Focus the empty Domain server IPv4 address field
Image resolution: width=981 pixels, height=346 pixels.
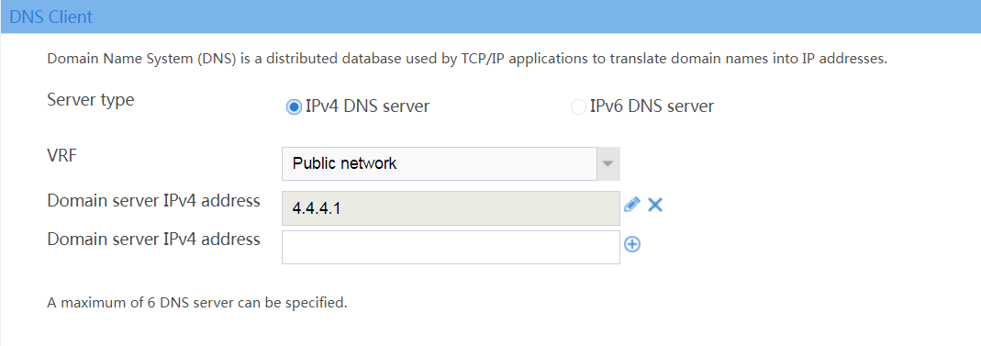[451, 247]
